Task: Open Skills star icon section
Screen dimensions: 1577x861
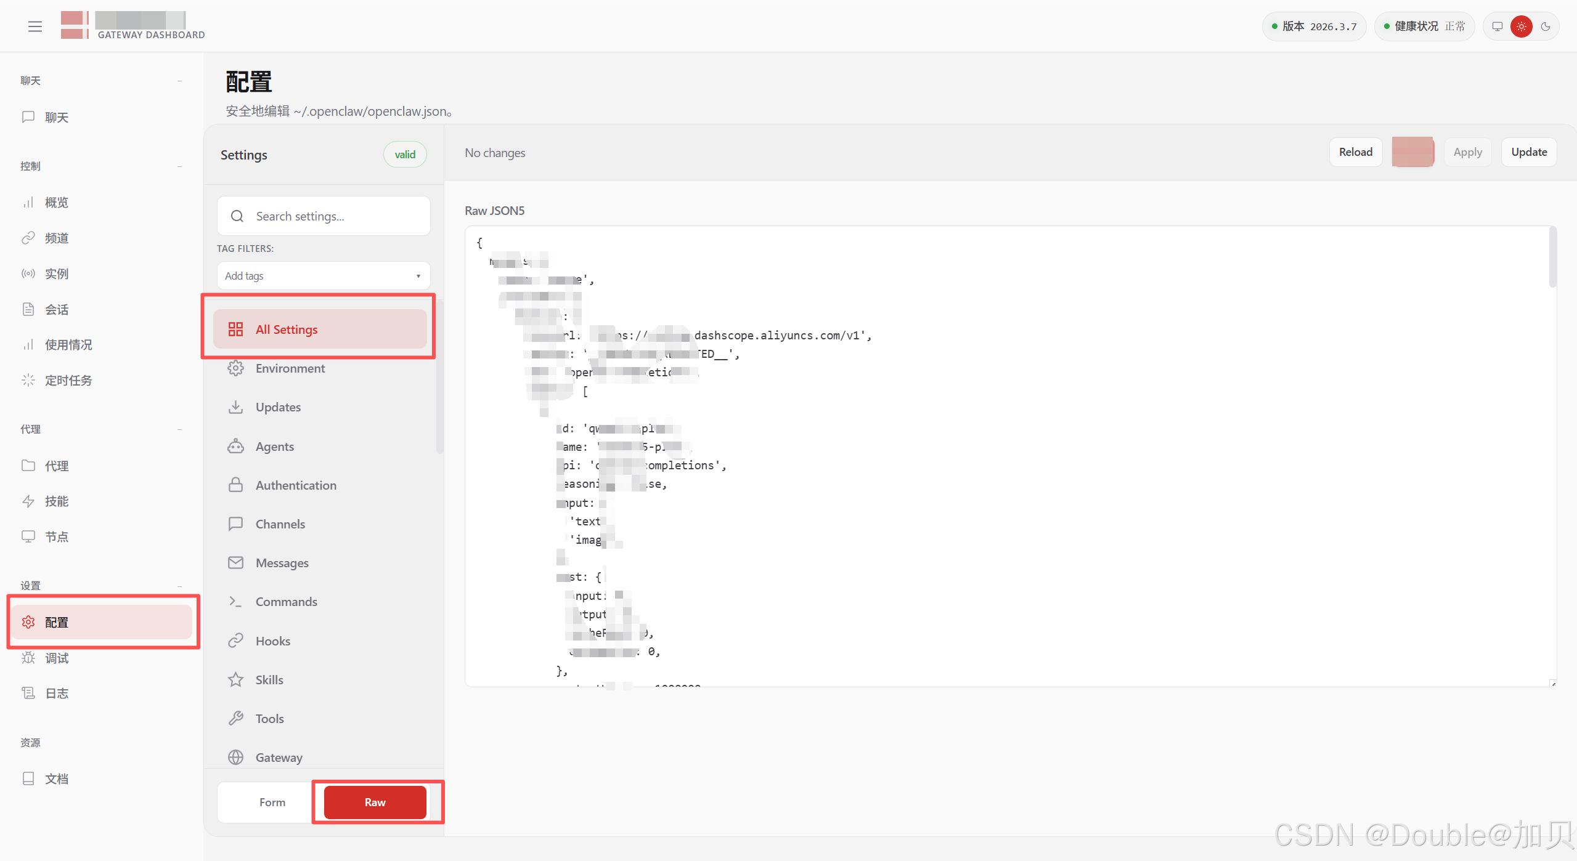Action: 235,680
